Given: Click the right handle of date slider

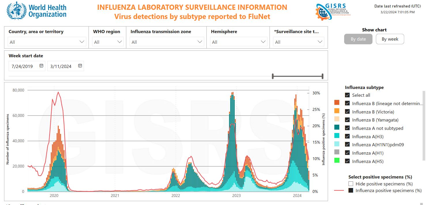Looking at the screenshot, I should (x=323, y=76).
